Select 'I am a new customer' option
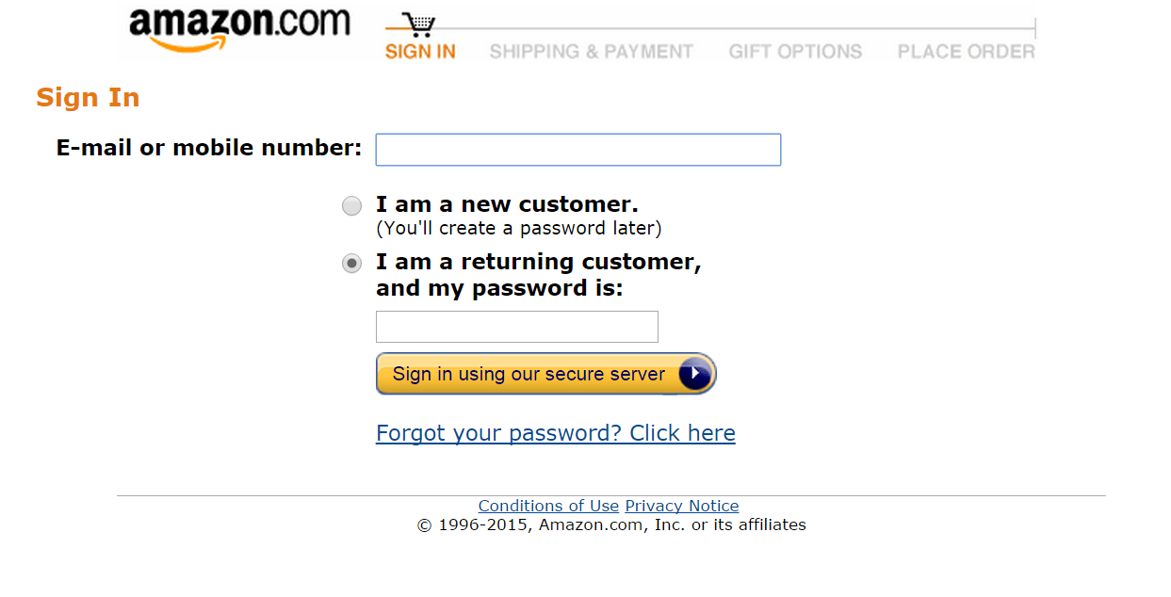This screenshot has width=1171, height=597. click(x=351, y=205)
